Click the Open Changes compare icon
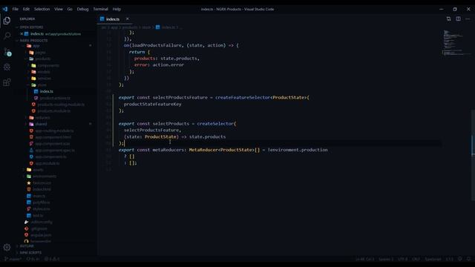Screen dimensions: 475x267 (x=448, y=19)
